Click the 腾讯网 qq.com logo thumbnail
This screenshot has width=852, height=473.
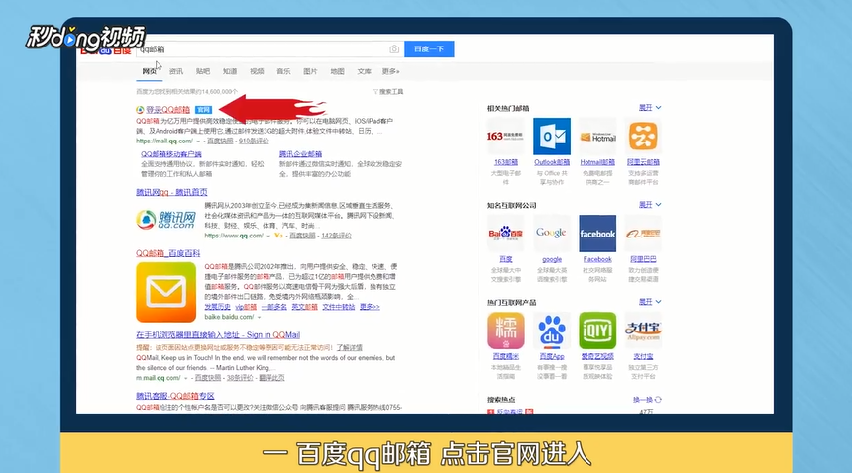pyautogui.click(x=165, y=220)
